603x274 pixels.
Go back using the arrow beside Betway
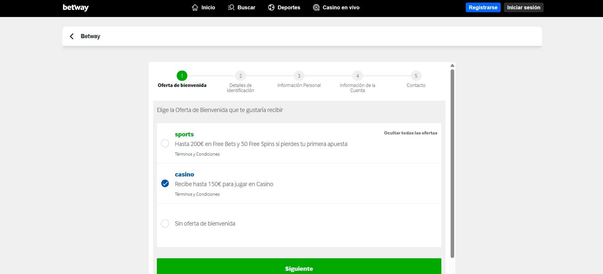[72, 36]
